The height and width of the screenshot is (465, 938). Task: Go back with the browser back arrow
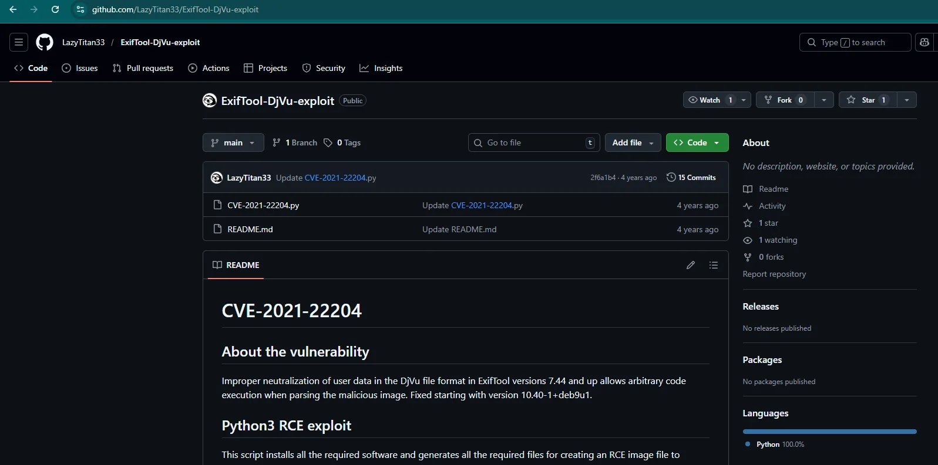pyautogui.click(x=13, y=9)
